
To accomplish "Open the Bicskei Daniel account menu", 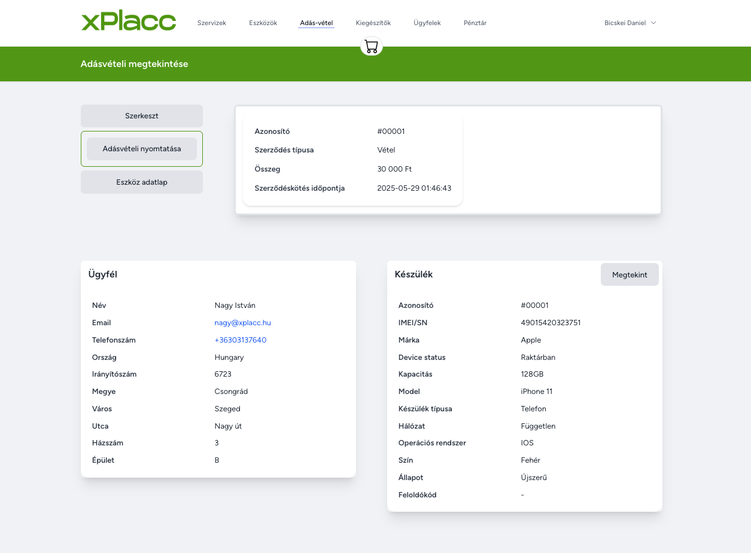I will pos(630,23).
